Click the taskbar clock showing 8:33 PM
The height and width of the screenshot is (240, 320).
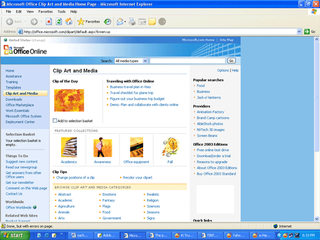(x=309, y=235)
